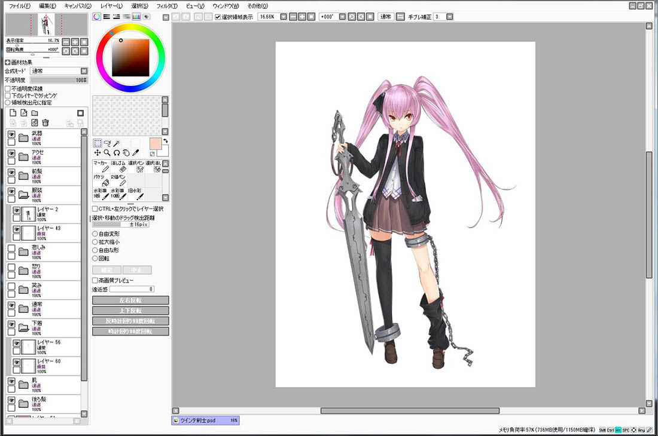Choose the 消しゴム eraser brush
This screenshot has width=658, height=436.
click(118, 166)
